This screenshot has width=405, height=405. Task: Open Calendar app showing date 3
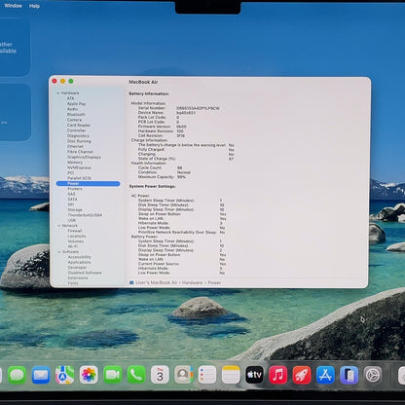coord(160,375)
